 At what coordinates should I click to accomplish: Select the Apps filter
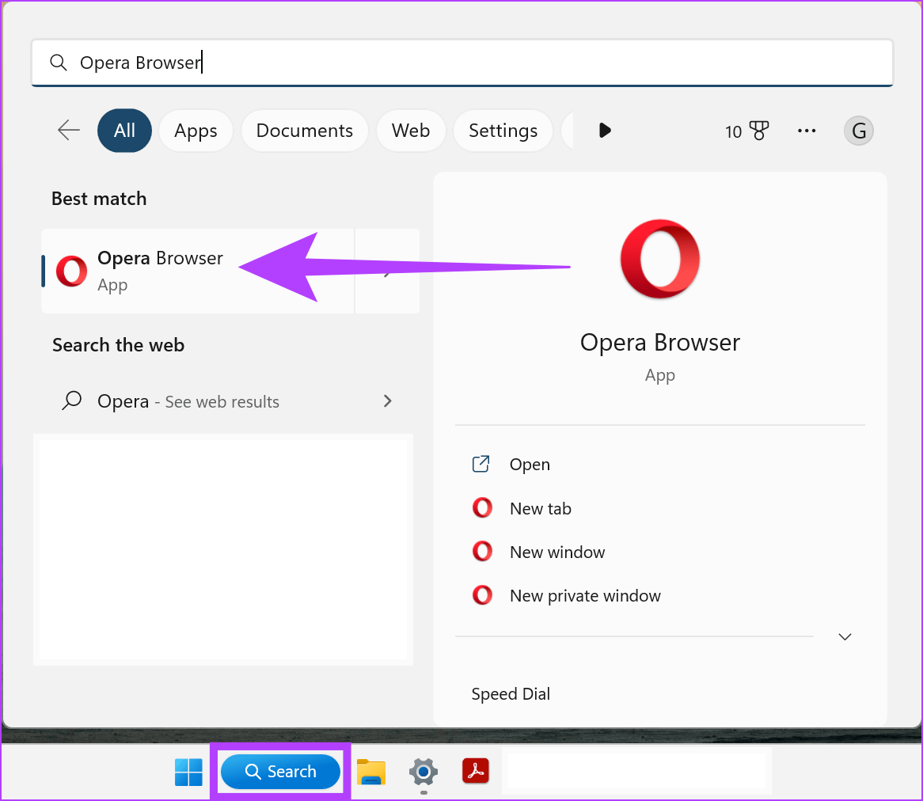click(x=196, y=131)
